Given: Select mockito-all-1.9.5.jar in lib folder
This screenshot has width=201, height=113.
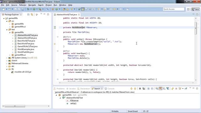Looking at the screenshot, I should pos(23,72).
